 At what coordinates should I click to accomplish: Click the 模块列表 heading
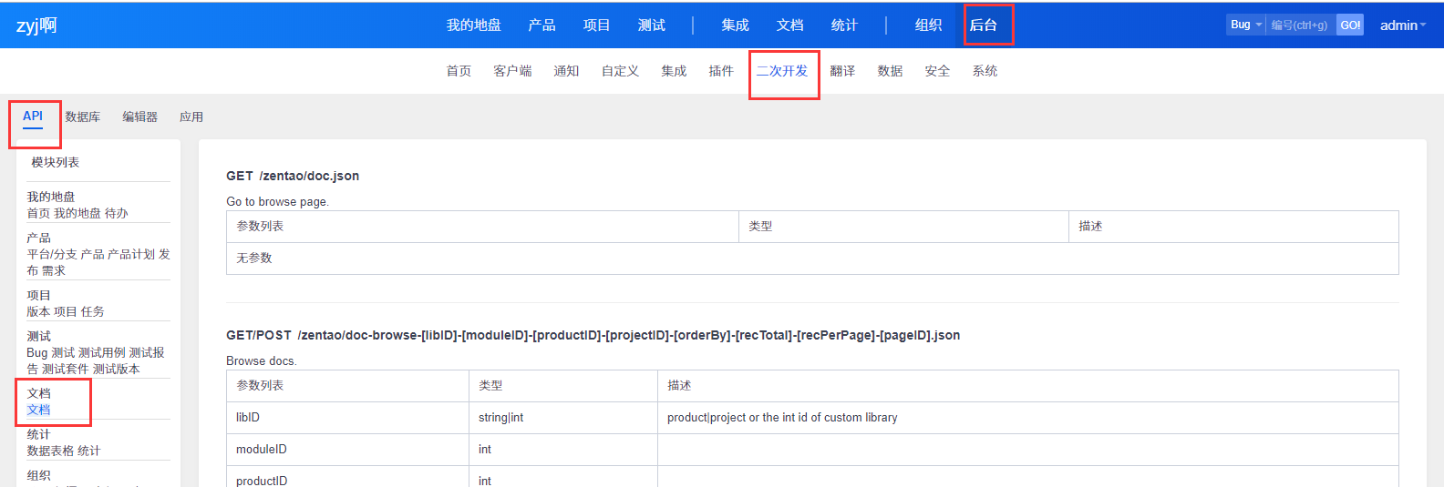56,162
